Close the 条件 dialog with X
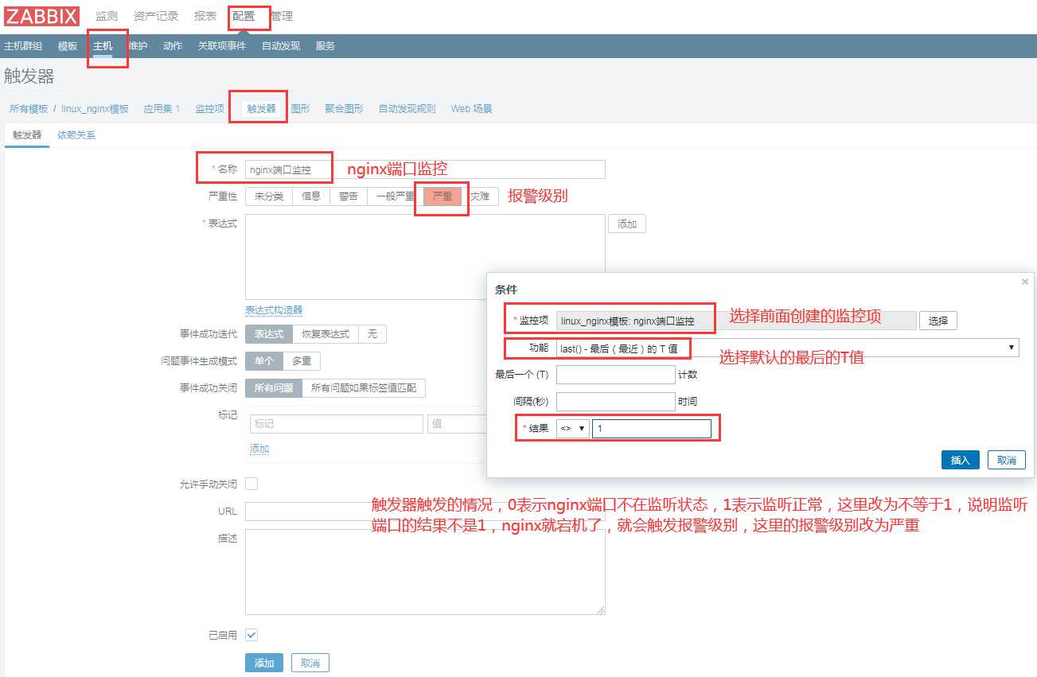This screenshot has height=677, width=1037. [x=1025, y=282]
